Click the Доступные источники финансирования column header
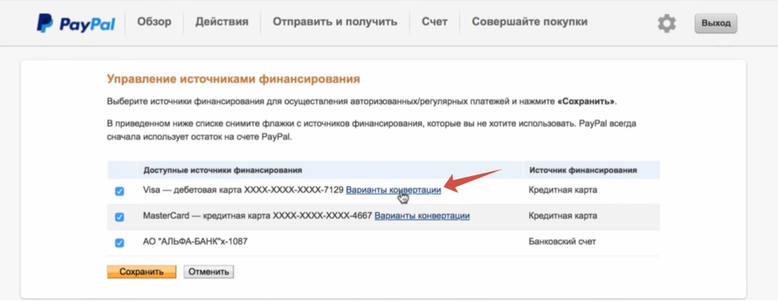Screen dimensions: 778x301 click(x=223, y=170)
